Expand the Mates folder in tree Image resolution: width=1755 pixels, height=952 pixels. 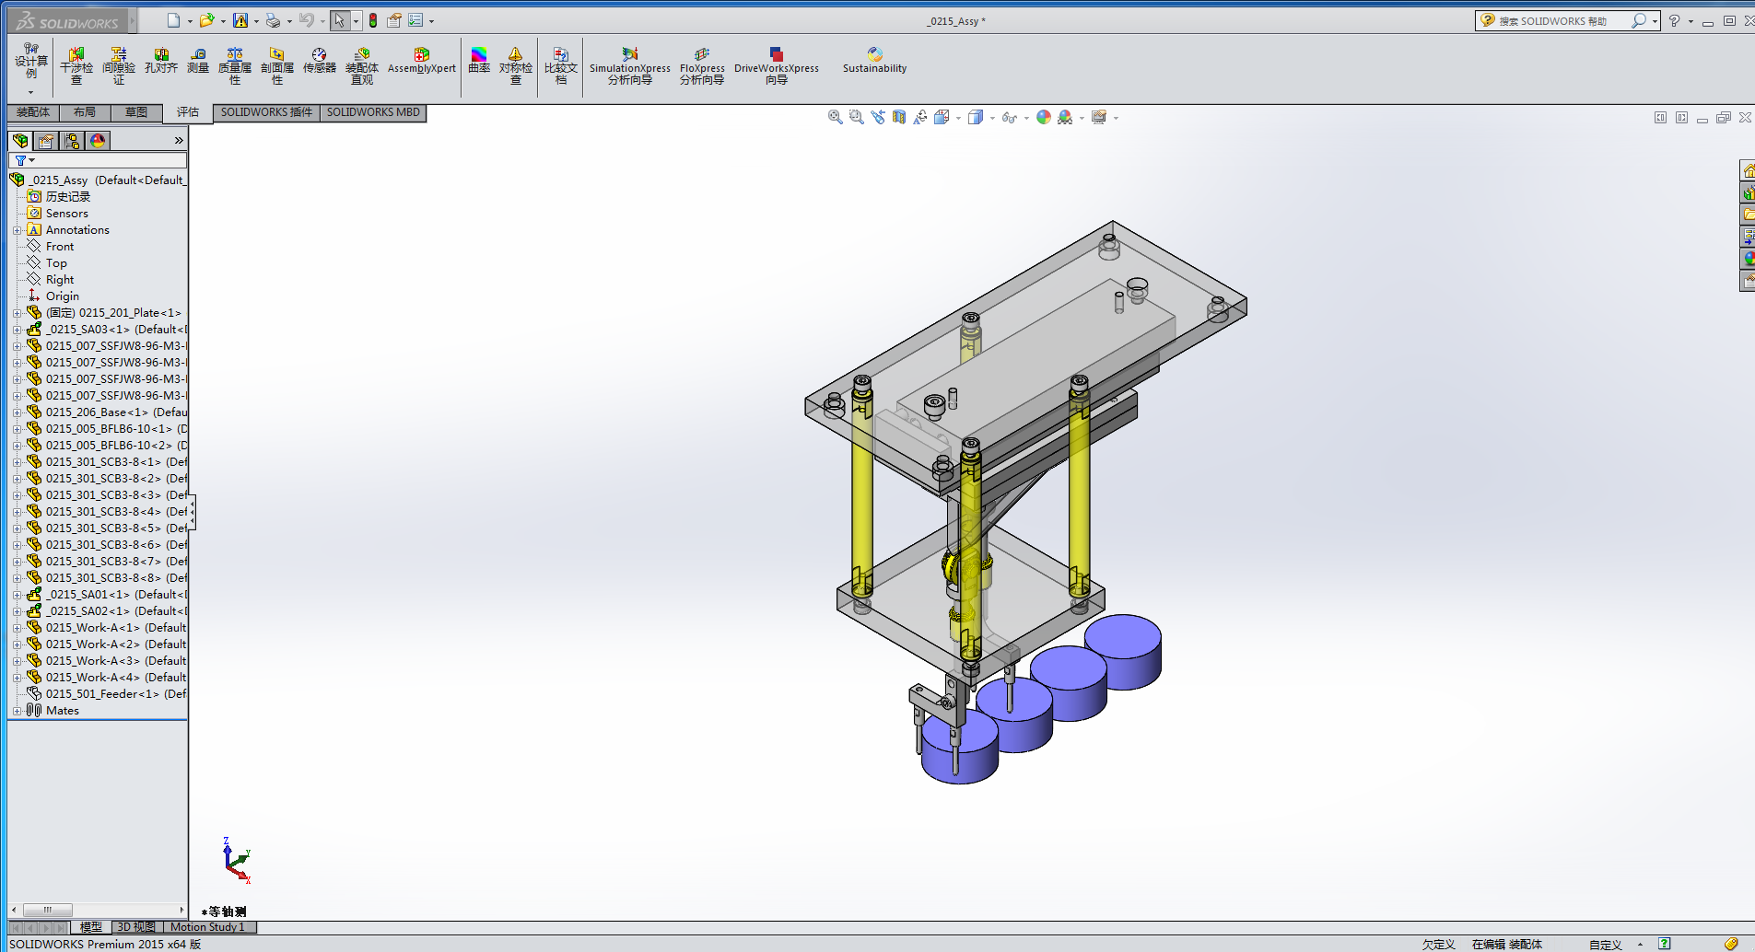[x=17, y=711]
